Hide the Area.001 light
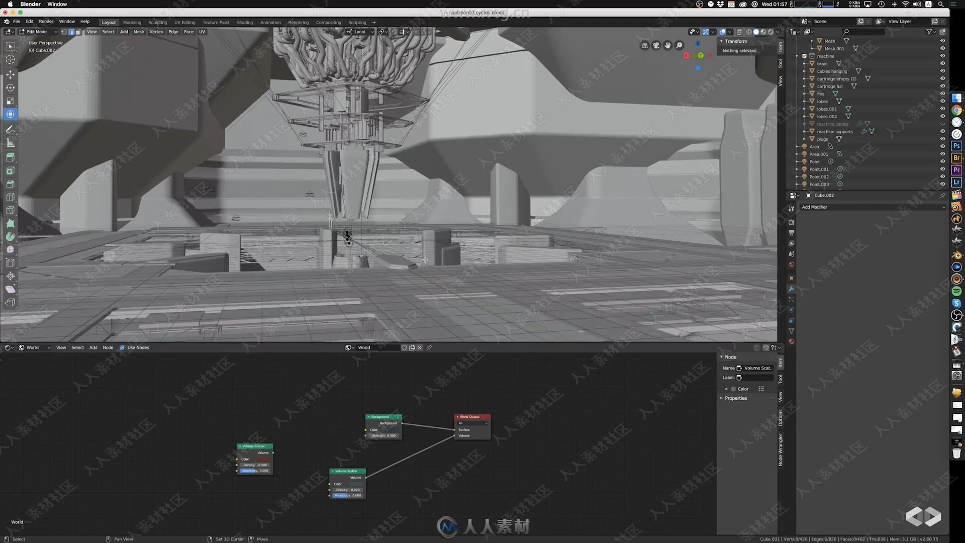This screenshot has width=965, height=543. 942,154
